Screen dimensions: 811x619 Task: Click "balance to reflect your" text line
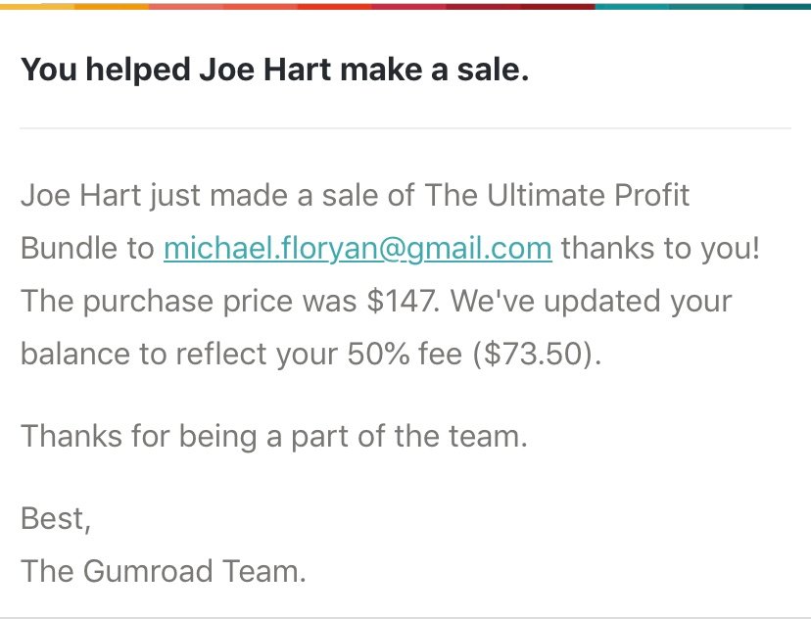pyautogui.click(x=179, y=354)
